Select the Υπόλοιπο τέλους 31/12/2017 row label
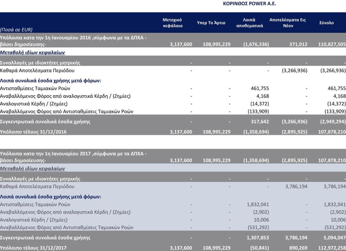 click(33, 248)
